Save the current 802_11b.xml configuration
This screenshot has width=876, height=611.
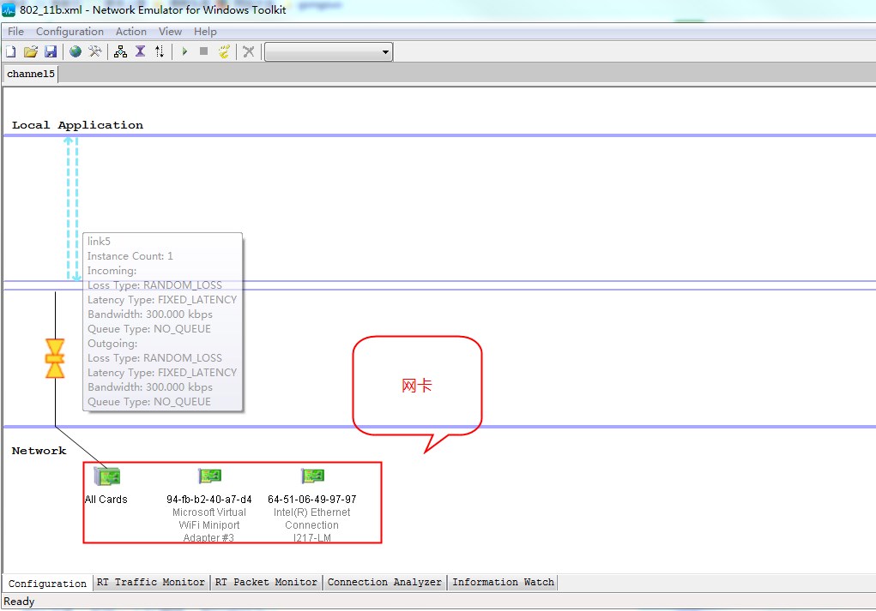pos(50,51)
